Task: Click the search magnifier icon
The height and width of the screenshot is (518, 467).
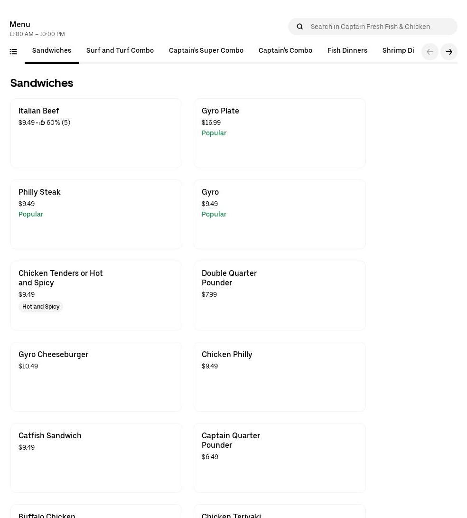Action: tap(299, 27)
